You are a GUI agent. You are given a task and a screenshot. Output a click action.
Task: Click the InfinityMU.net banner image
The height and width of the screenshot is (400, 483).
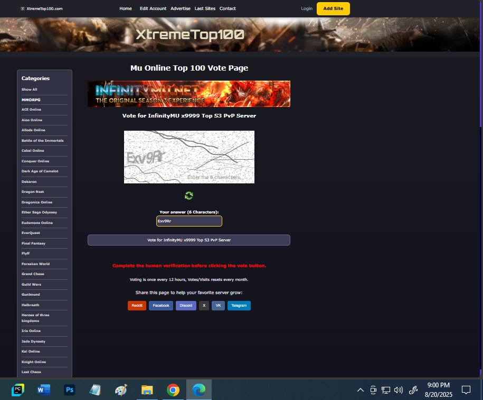(x=189, y=94)
